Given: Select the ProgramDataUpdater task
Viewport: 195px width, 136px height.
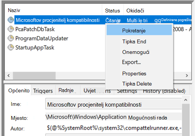Looking at the screenshot, I should [x=42, y=38].
